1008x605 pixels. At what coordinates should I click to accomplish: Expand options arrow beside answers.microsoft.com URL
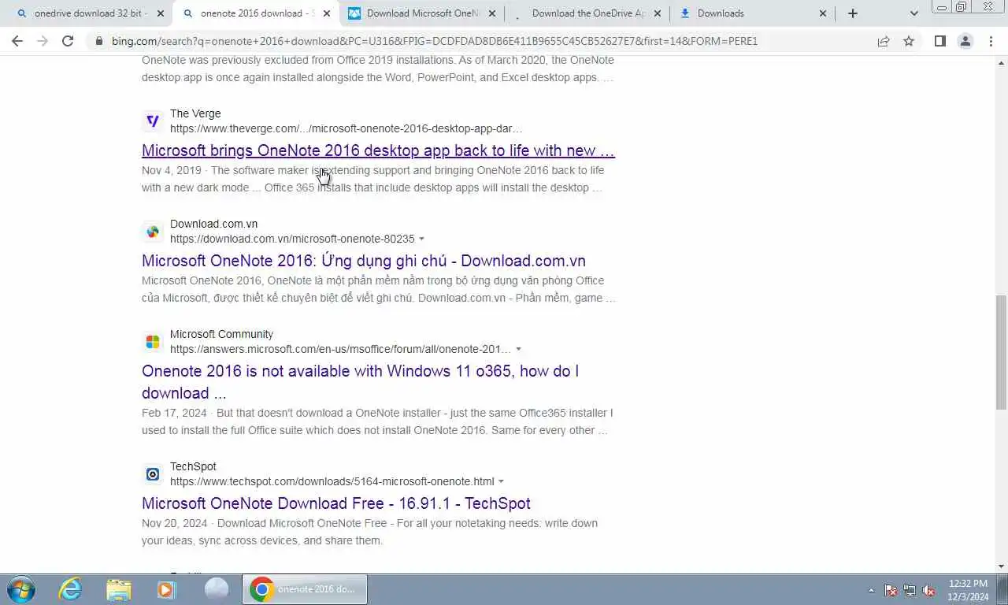coord(518,349)
